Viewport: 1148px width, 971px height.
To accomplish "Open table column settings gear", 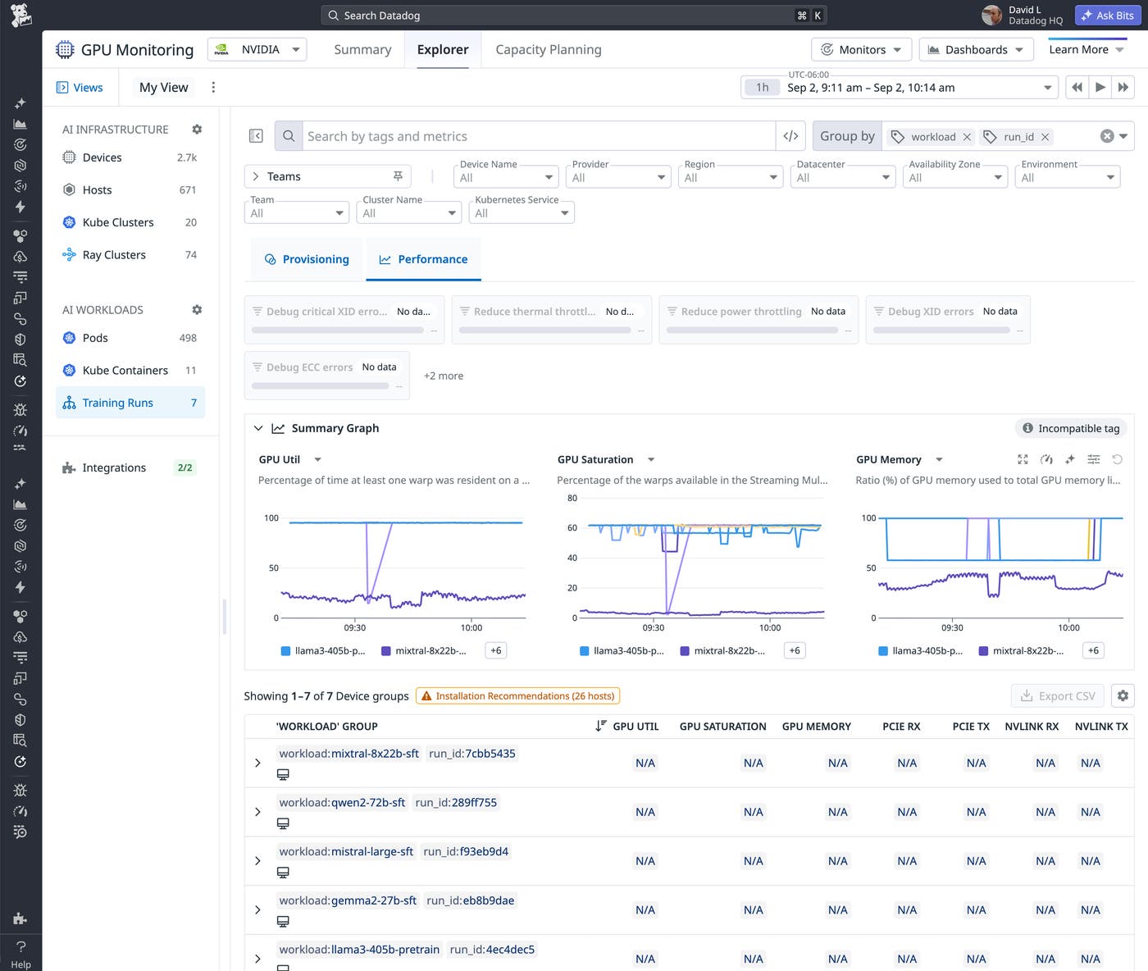I will point(1123,695).
